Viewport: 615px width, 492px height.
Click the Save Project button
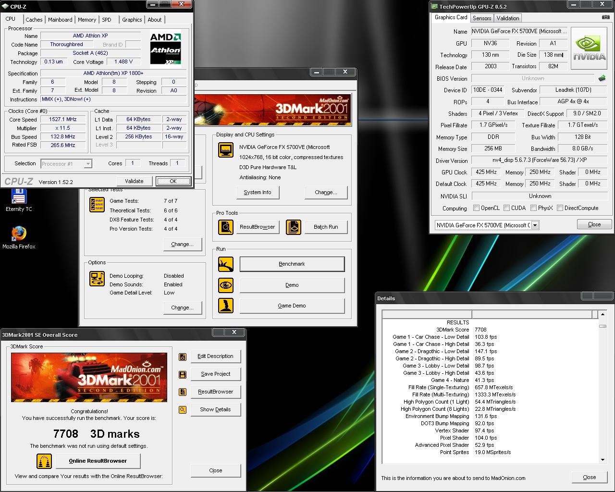coord(215,374)
